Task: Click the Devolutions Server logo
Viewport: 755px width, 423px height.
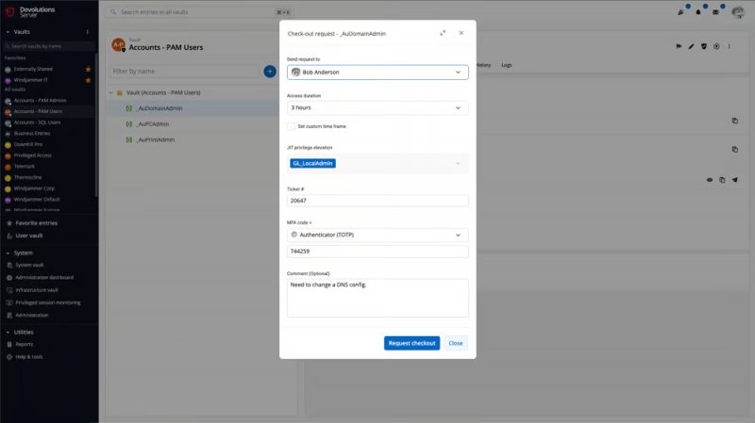Action: pos(31,12)
